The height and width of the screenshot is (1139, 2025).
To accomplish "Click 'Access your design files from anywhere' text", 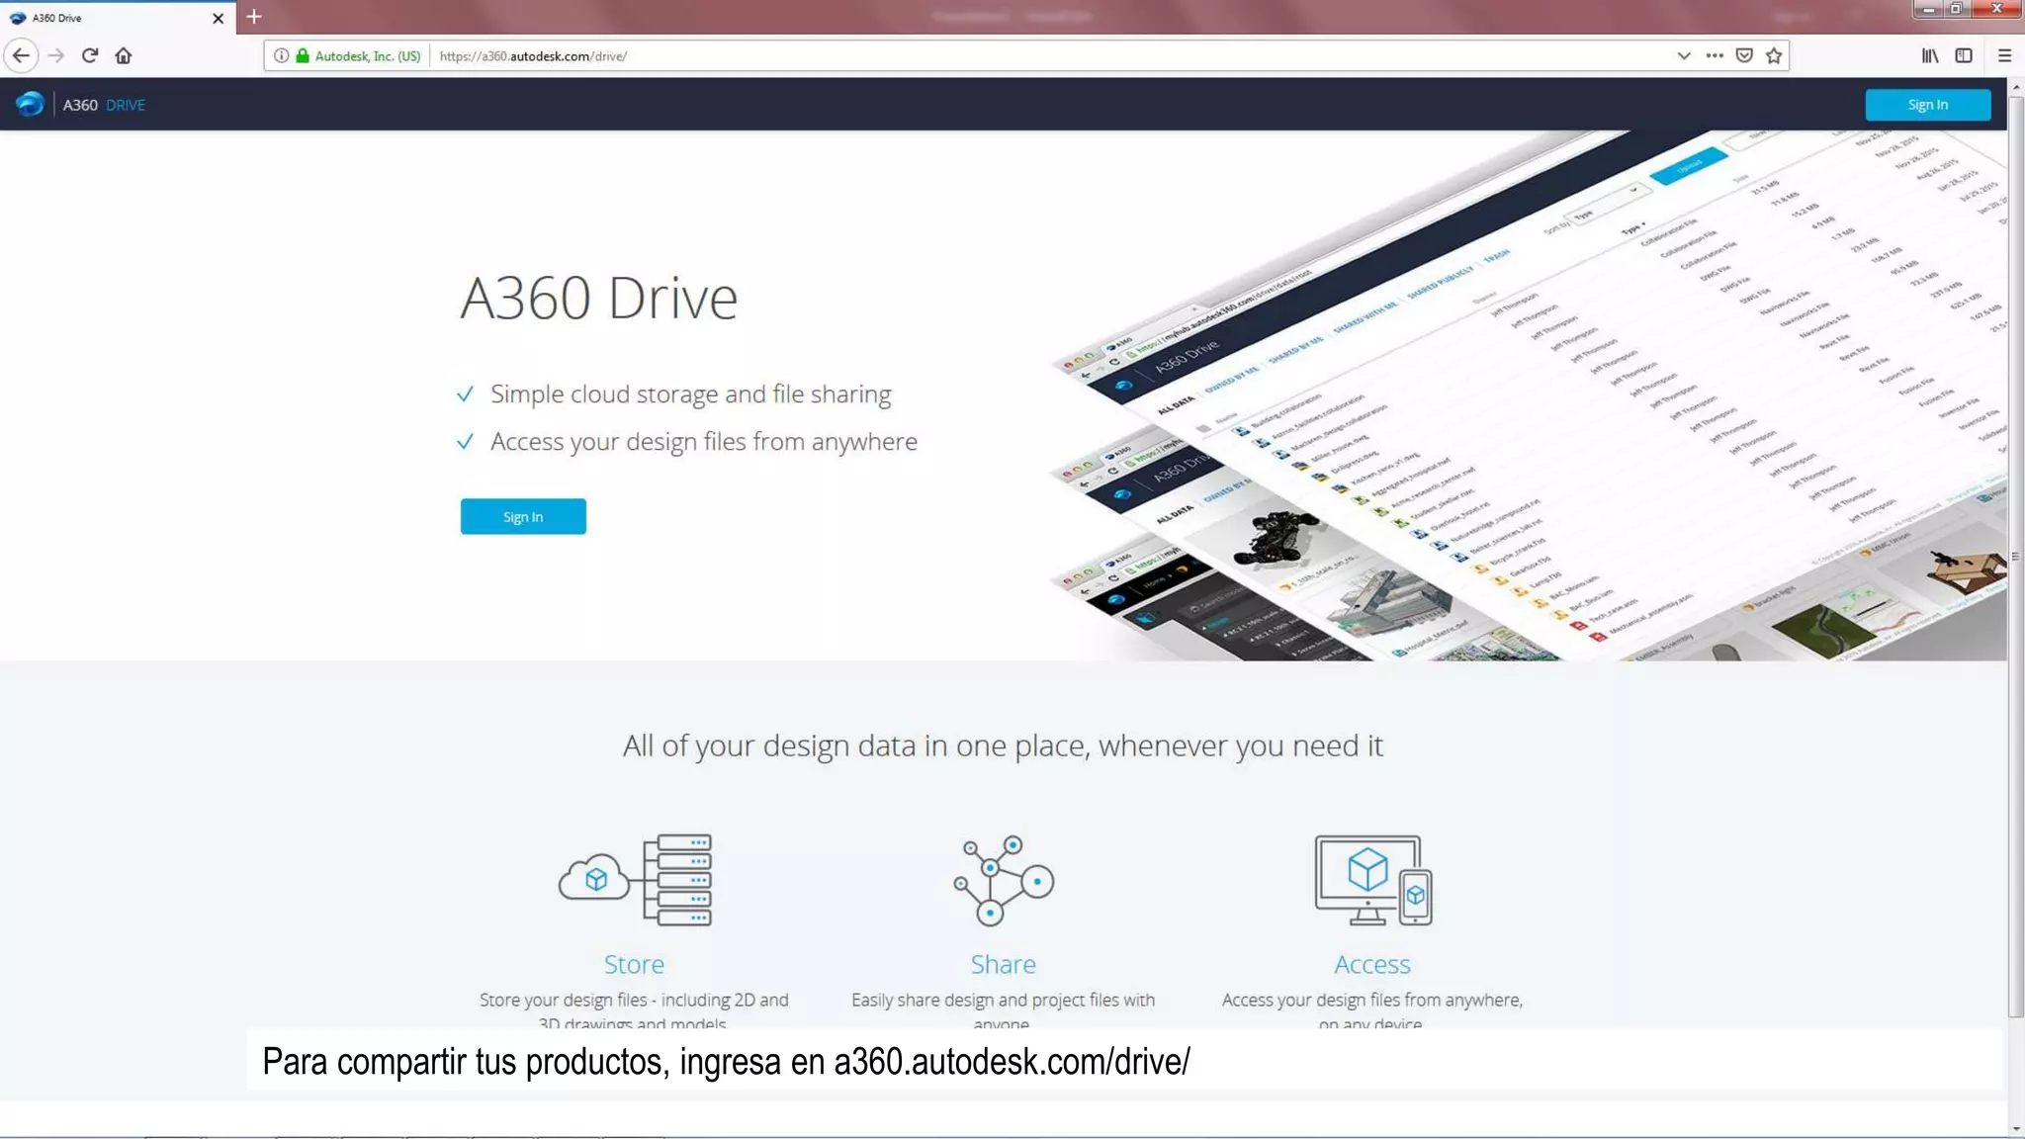I will pyautogui.click(x=703, y=441).
